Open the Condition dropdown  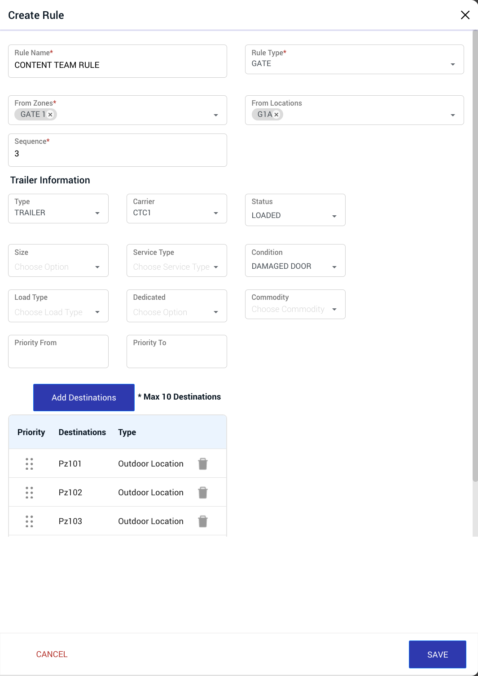[295, 261]
